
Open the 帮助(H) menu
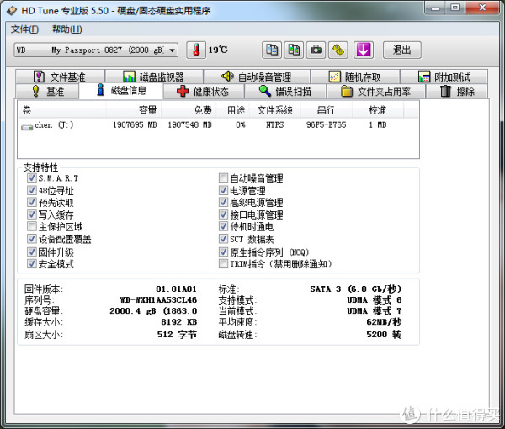click(67, 29)
